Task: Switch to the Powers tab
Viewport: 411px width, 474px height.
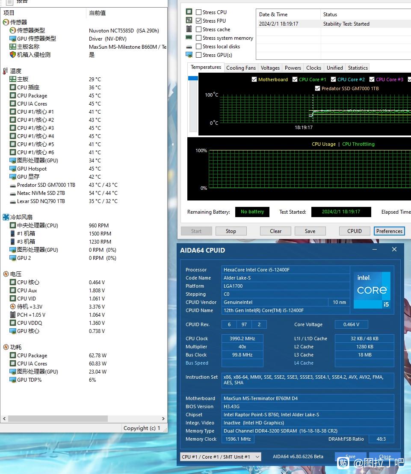Action: (293, 68)
